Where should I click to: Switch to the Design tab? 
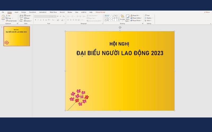click(24, 12)
